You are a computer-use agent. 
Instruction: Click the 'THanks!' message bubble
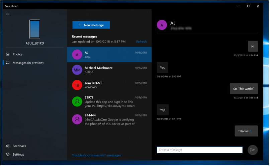point(246,131)
